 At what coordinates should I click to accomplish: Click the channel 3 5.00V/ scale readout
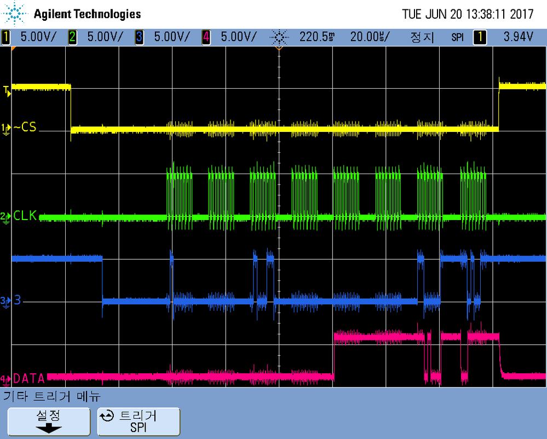tap(172, 37)
